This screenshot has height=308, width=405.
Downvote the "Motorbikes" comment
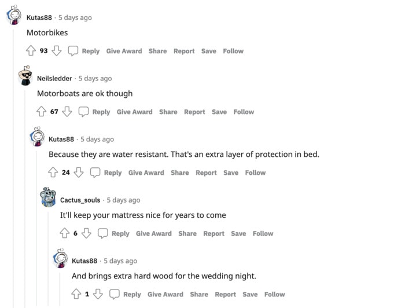(x=57, y=50)
